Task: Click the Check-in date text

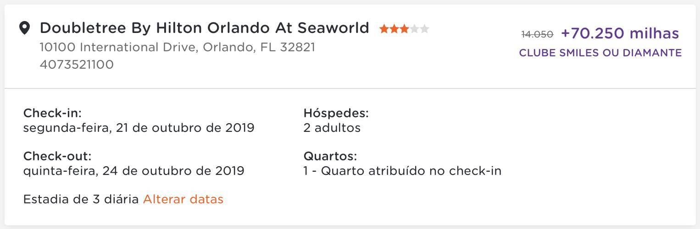Action: click(x=139, y=128)
